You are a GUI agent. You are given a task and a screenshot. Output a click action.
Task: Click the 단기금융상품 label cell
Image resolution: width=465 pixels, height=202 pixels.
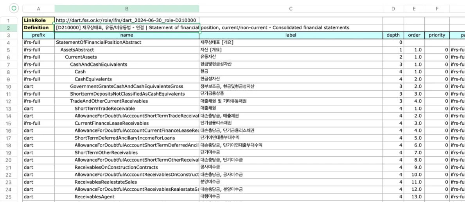click(x=291, y=94)
